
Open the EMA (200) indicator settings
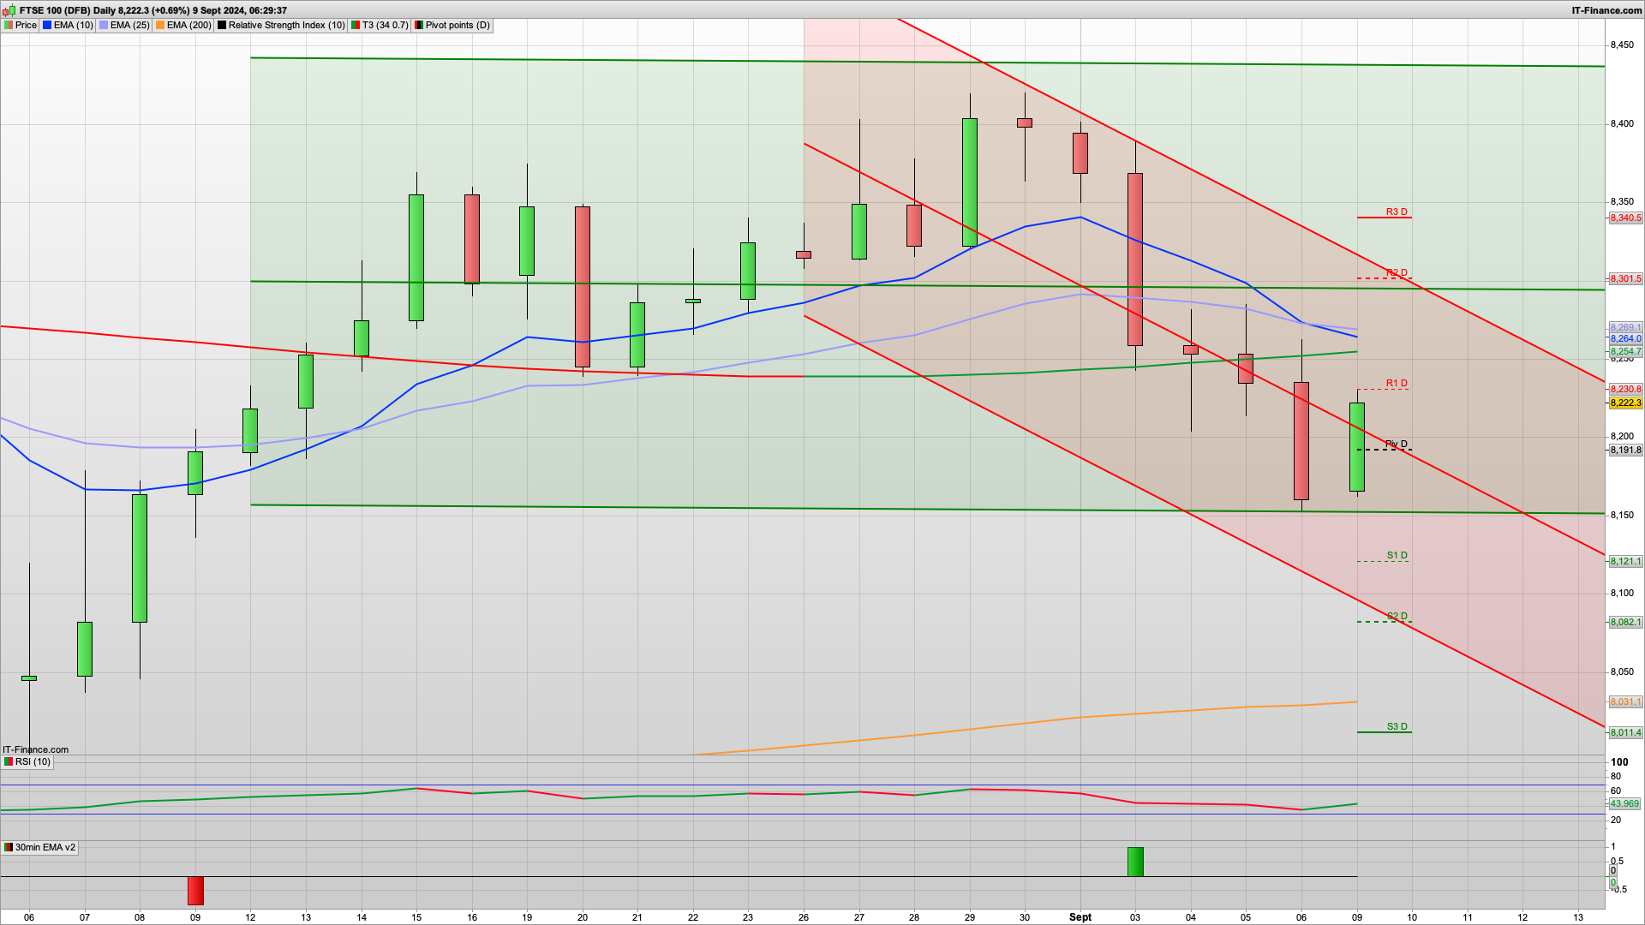[x=187, y=25]
